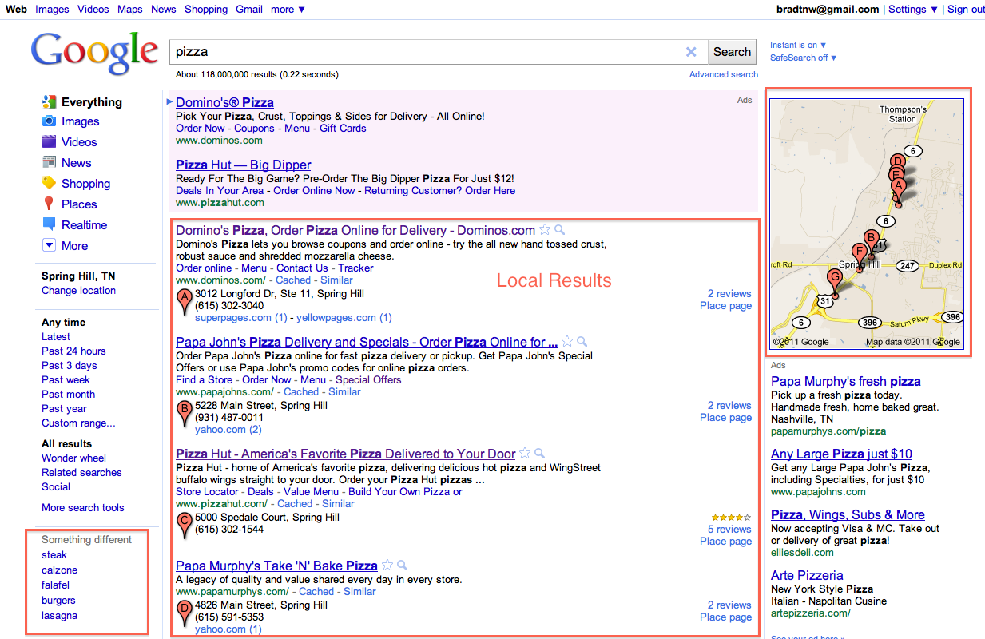Click map marker B beside 5228 Main Street
Screen dimensions: 985x639
click(185, 415)
